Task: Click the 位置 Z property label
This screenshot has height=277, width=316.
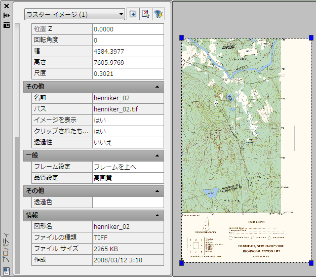Action: (62, 29)
